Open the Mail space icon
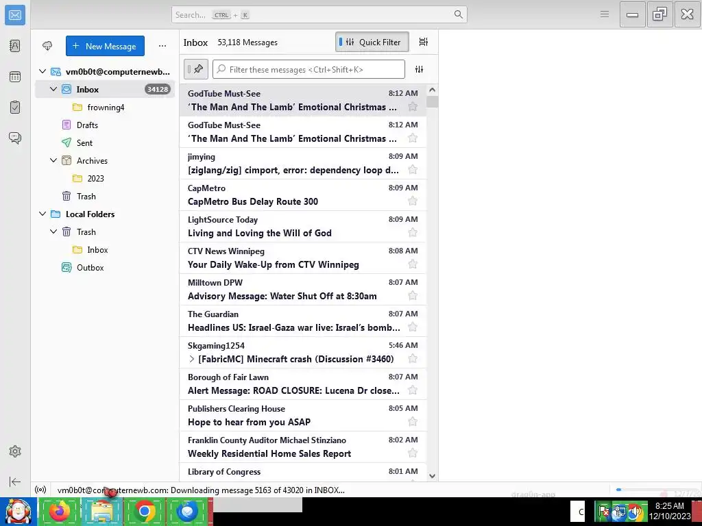 [15, 15]
